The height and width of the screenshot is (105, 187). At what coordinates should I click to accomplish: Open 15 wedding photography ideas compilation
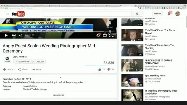pos(161,92)
